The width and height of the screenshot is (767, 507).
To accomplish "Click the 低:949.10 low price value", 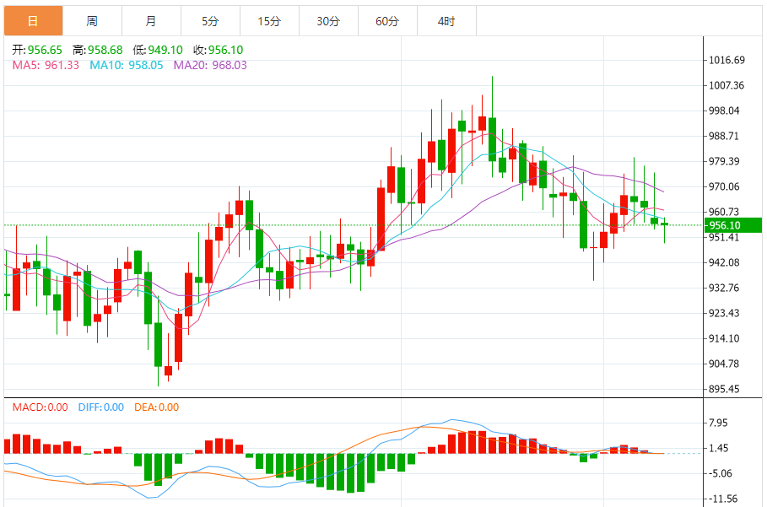I will (x=158, y=50).
